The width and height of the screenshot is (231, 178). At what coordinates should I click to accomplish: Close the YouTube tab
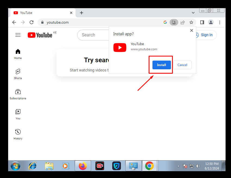[71, 13]
